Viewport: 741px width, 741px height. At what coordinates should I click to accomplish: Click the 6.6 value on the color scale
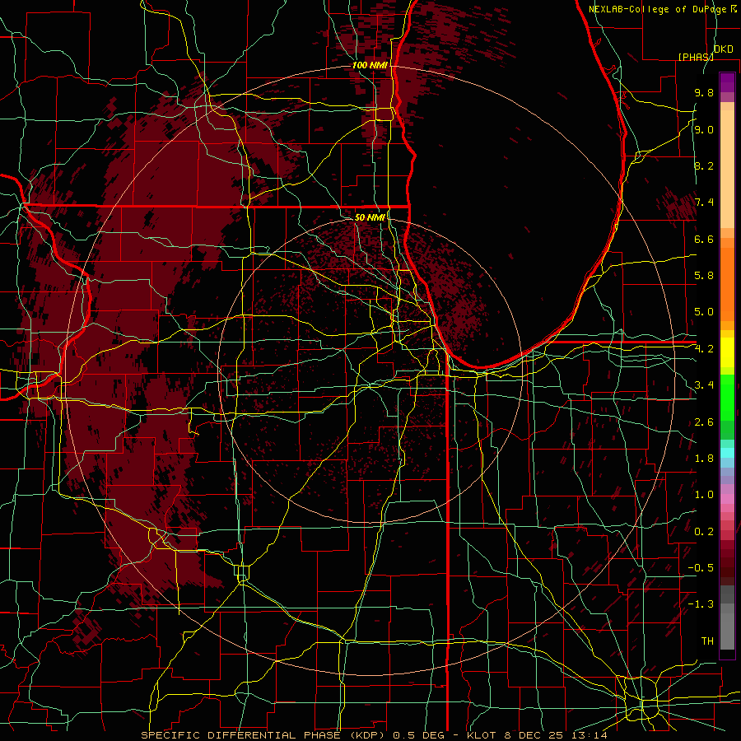click(704, 239)
